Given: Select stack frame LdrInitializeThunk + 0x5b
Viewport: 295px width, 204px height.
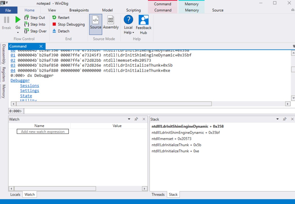Looking at the screenshot, I should [x=176, y=145].
